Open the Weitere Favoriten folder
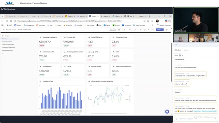This screenshot has width=219, height=123. coord(164,25)
